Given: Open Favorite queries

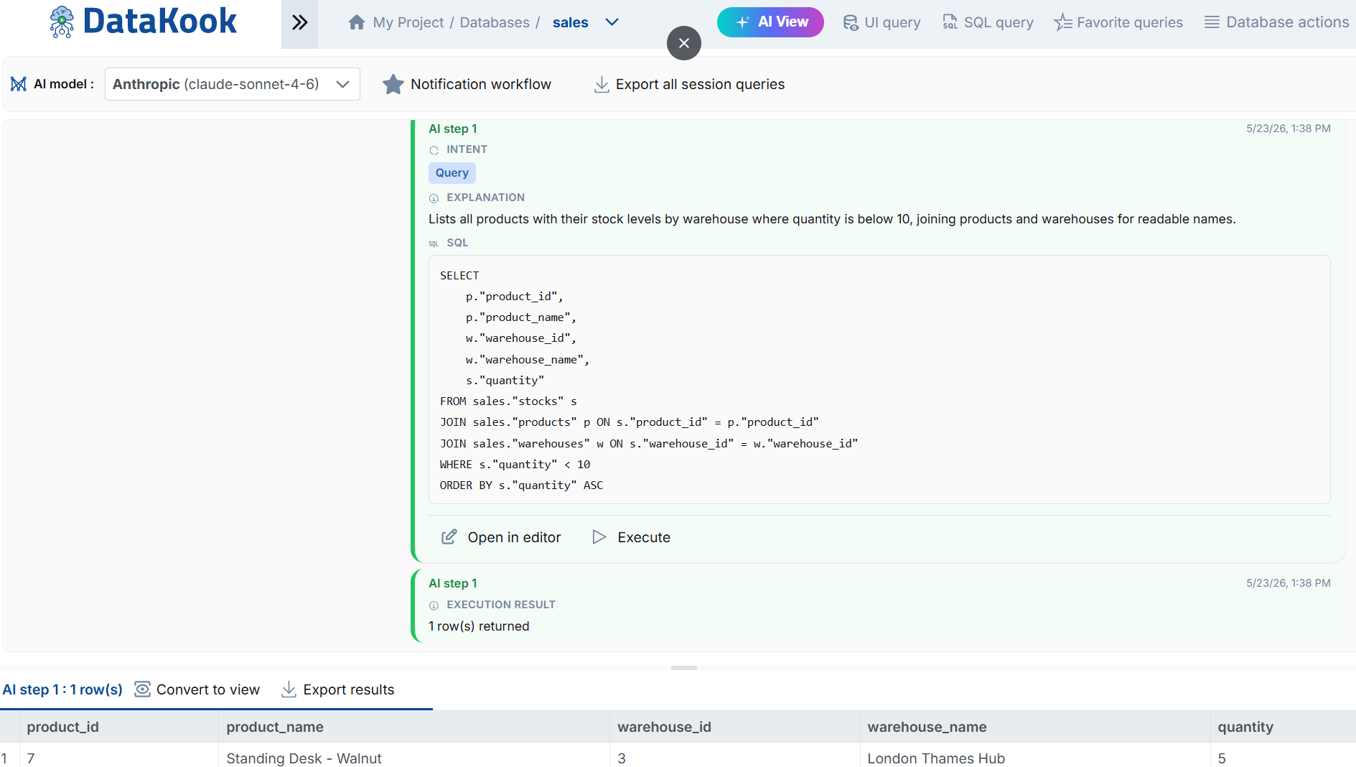Looking at the screenshot, I should pyautogui.click(x=1118, y=22).
